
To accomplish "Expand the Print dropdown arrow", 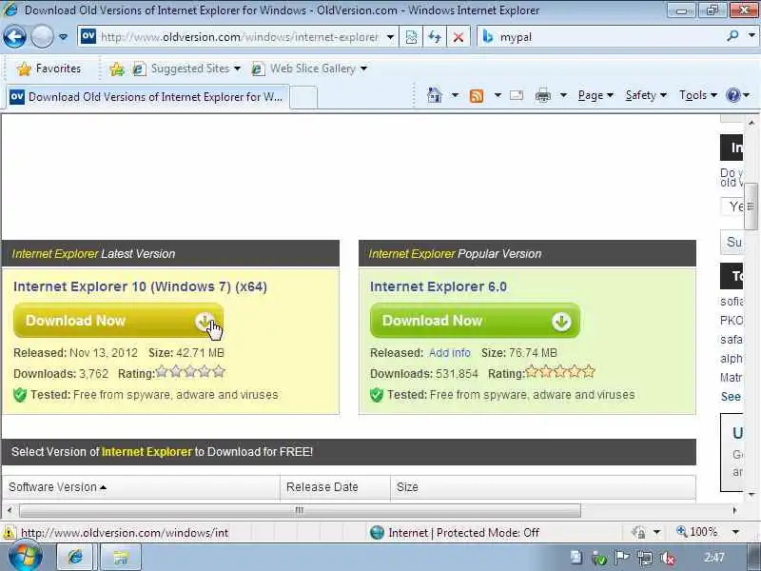I will coord(563,95).
